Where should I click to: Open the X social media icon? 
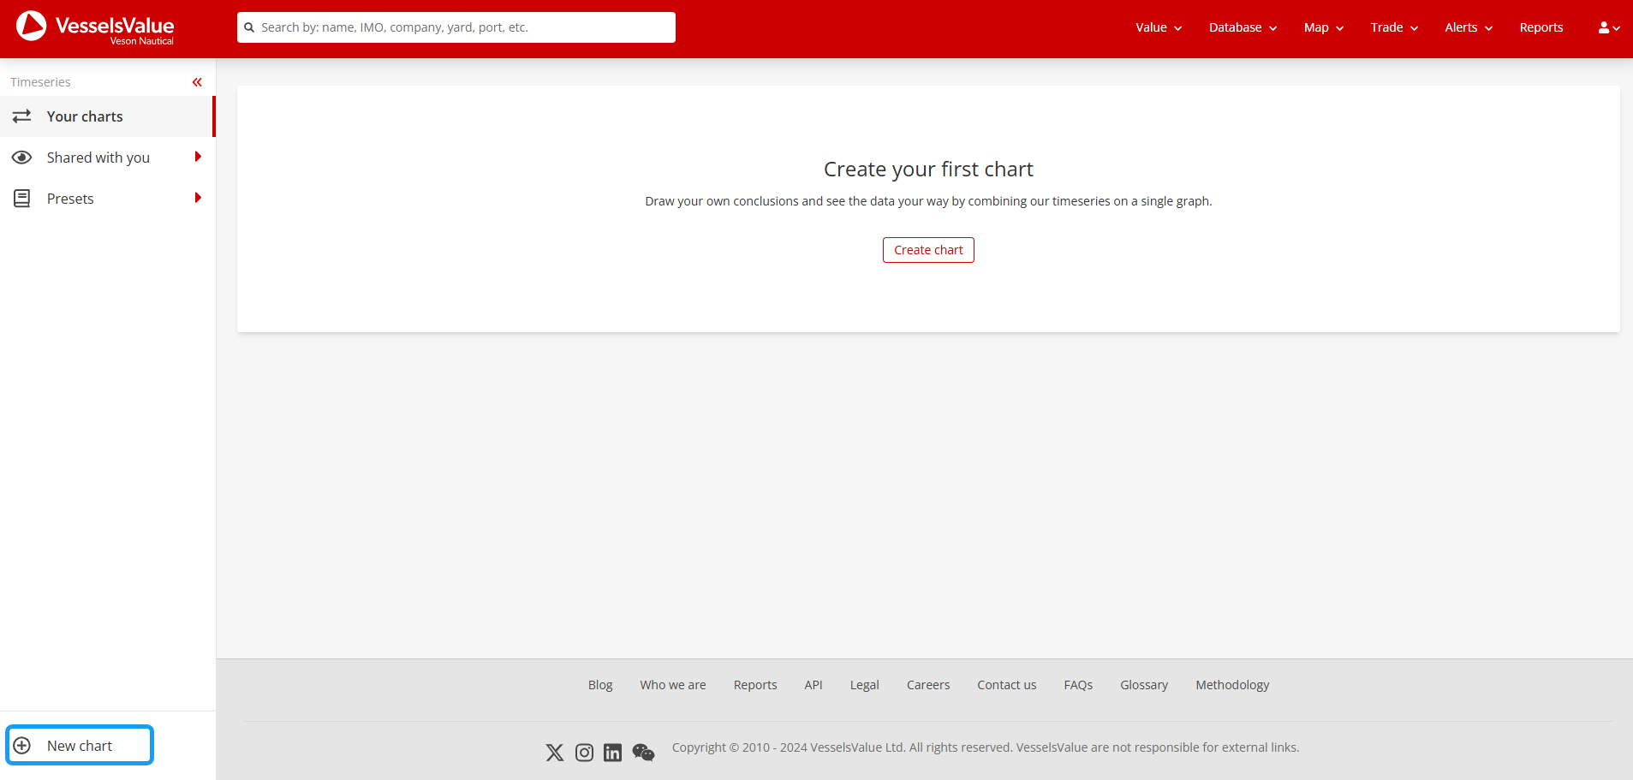[555, 752]
